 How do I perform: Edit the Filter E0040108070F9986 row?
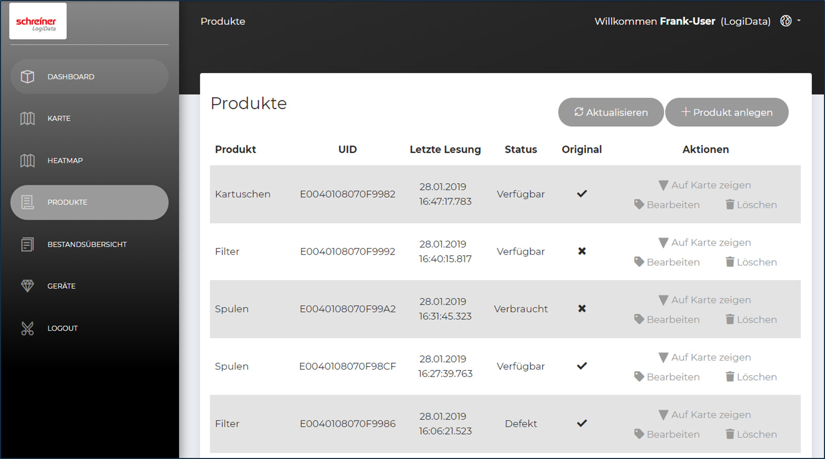tap(667, 434)
